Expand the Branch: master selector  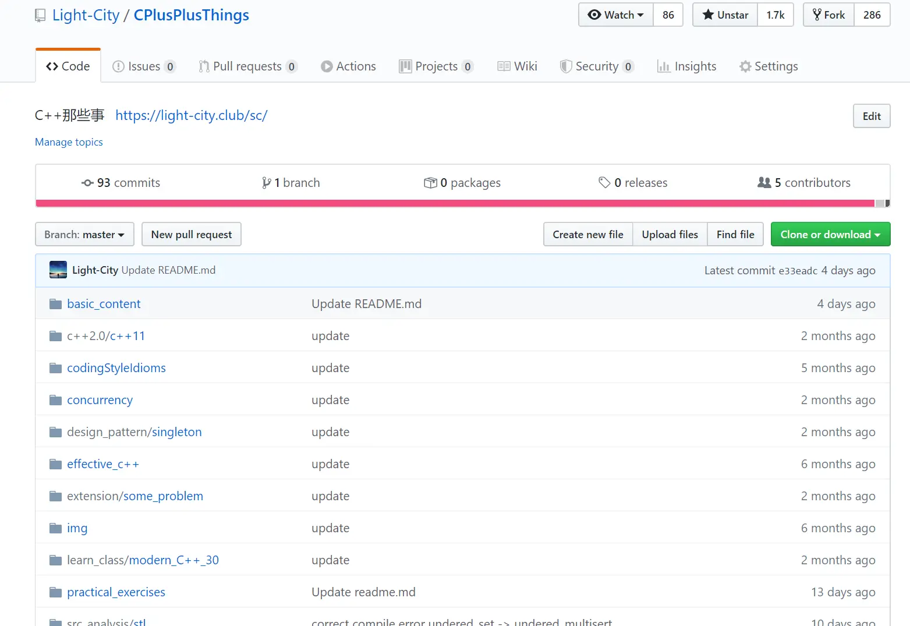84,234
